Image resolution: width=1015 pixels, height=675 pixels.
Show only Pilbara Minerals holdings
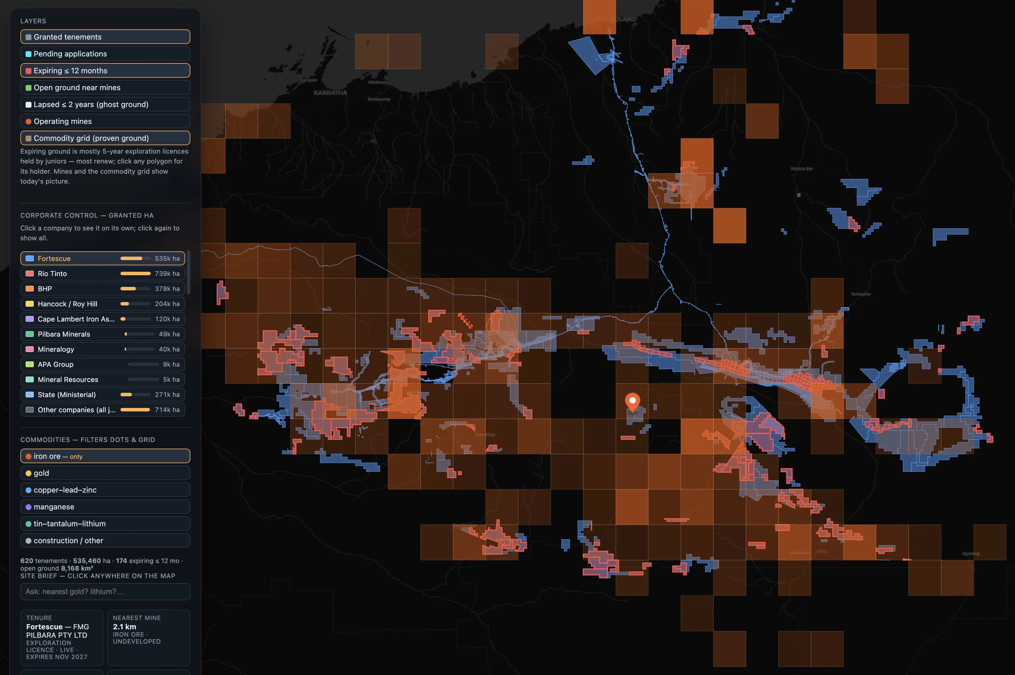(102, 334)
